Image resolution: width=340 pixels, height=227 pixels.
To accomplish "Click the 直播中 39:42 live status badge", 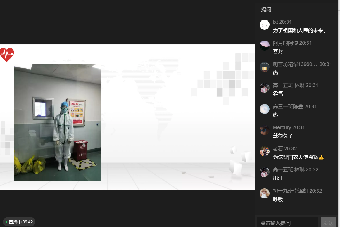I will pyautogui.click(x=19, y=222).
